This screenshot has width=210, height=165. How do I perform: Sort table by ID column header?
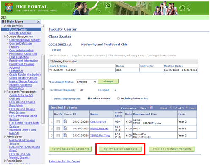point(75,114)
